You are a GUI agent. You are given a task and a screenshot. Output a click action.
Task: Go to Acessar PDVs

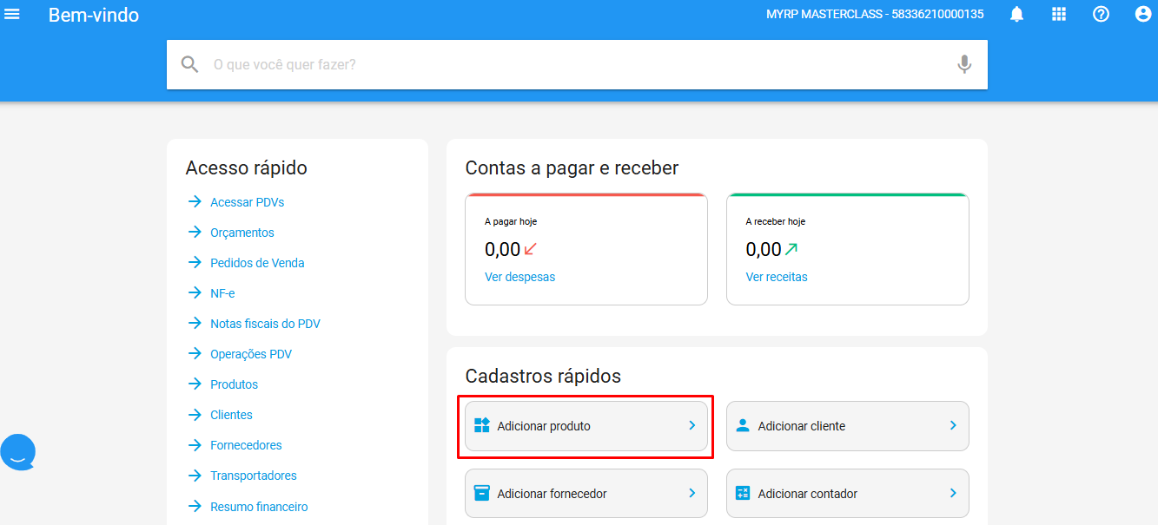[247, 202]
